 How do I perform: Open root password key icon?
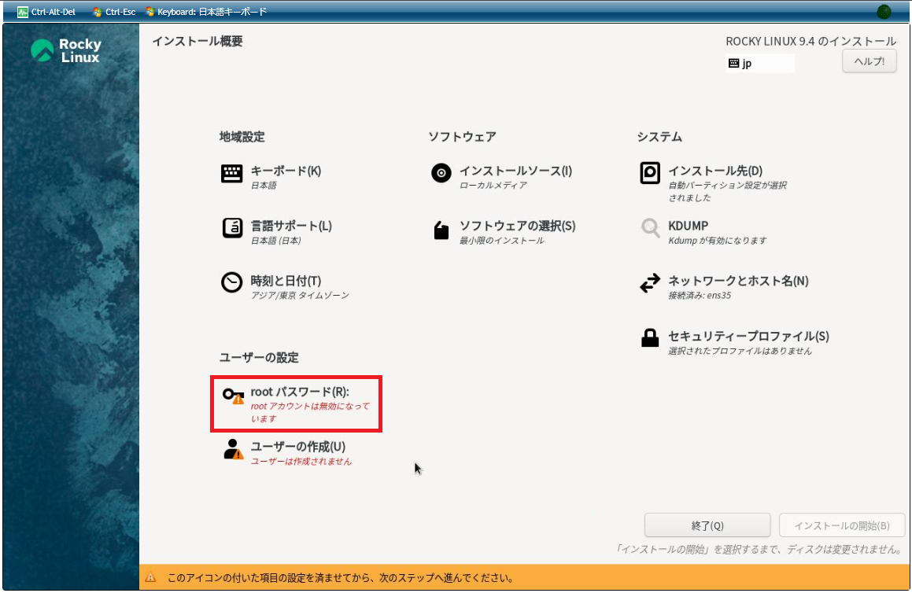coord(232,396)
